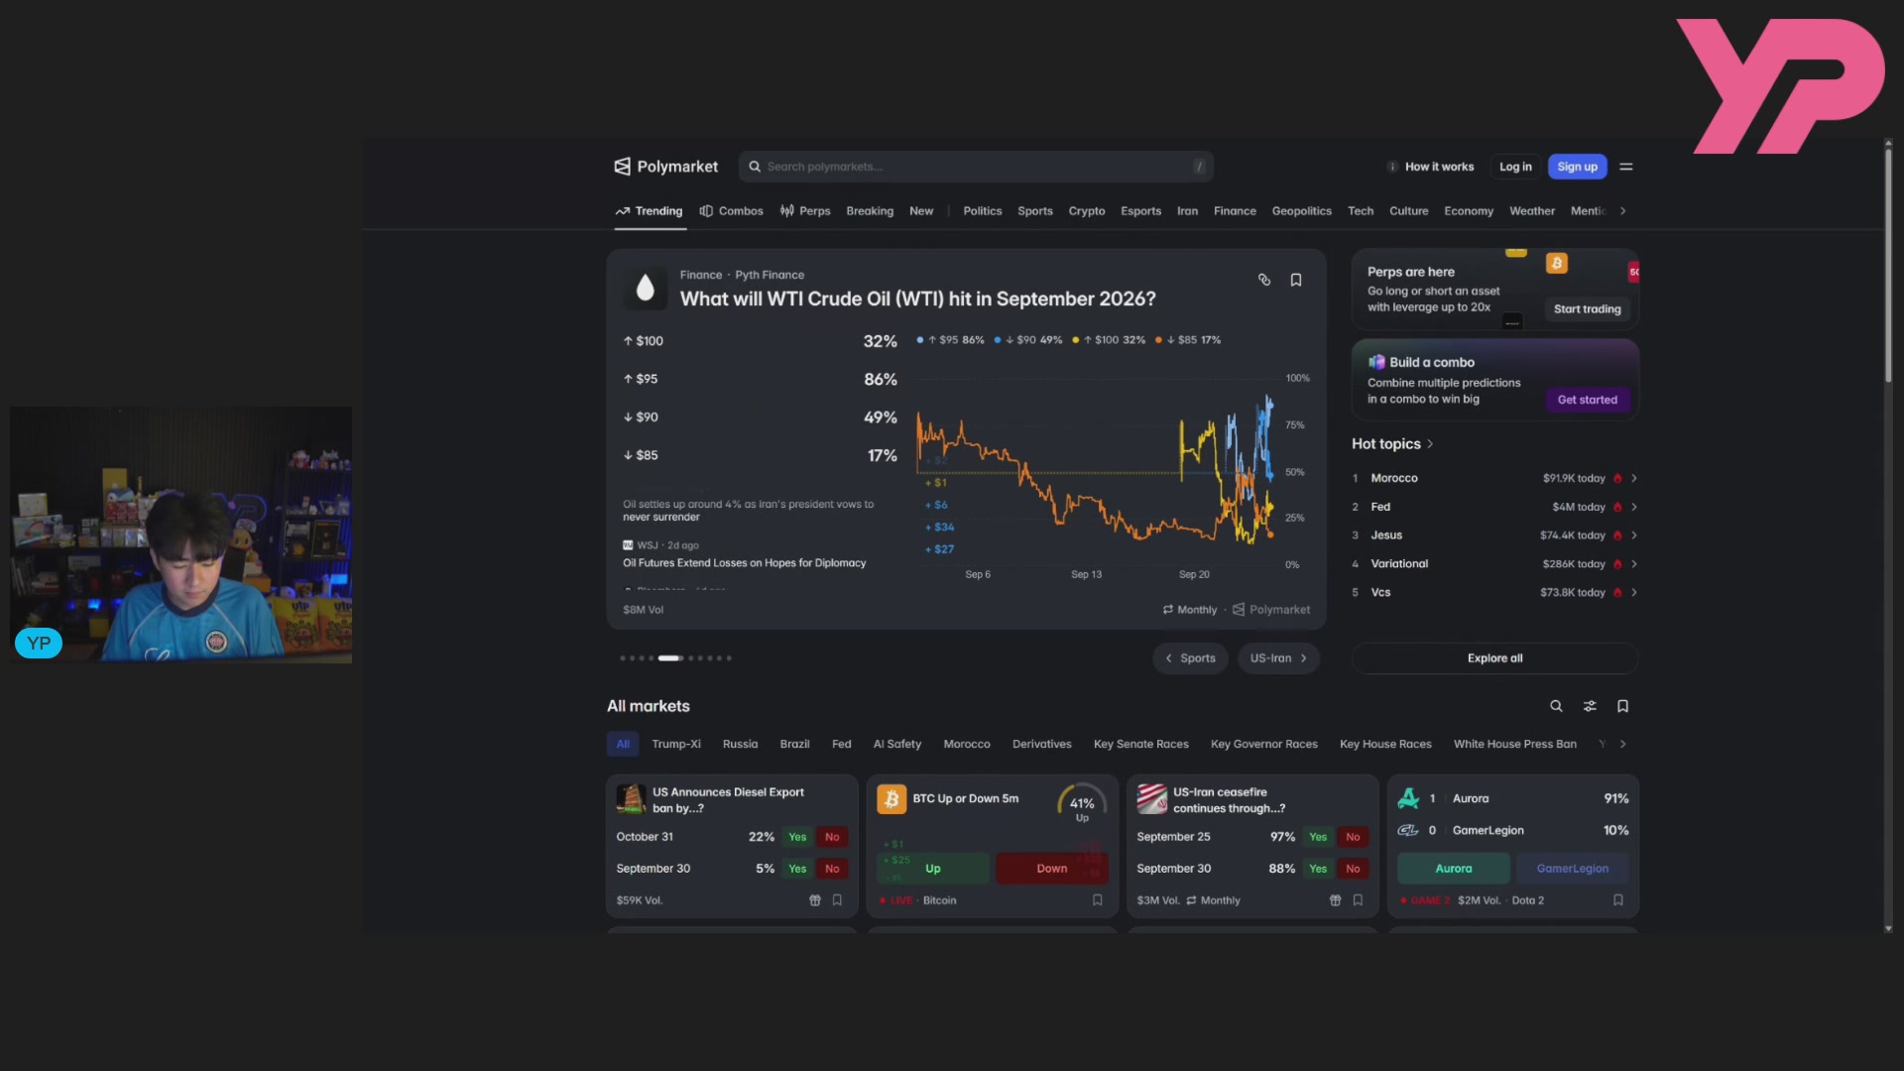This screenshot has height=1071, width=1904.
Task: Click the All markets search icon
Action: tap(1556, 706)
